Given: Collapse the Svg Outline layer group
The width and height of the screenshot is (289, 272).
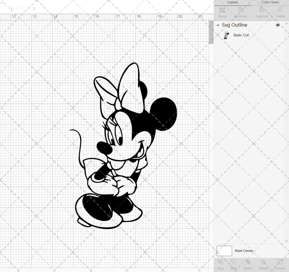Looking at the screenshot, I should pos(218,25).
